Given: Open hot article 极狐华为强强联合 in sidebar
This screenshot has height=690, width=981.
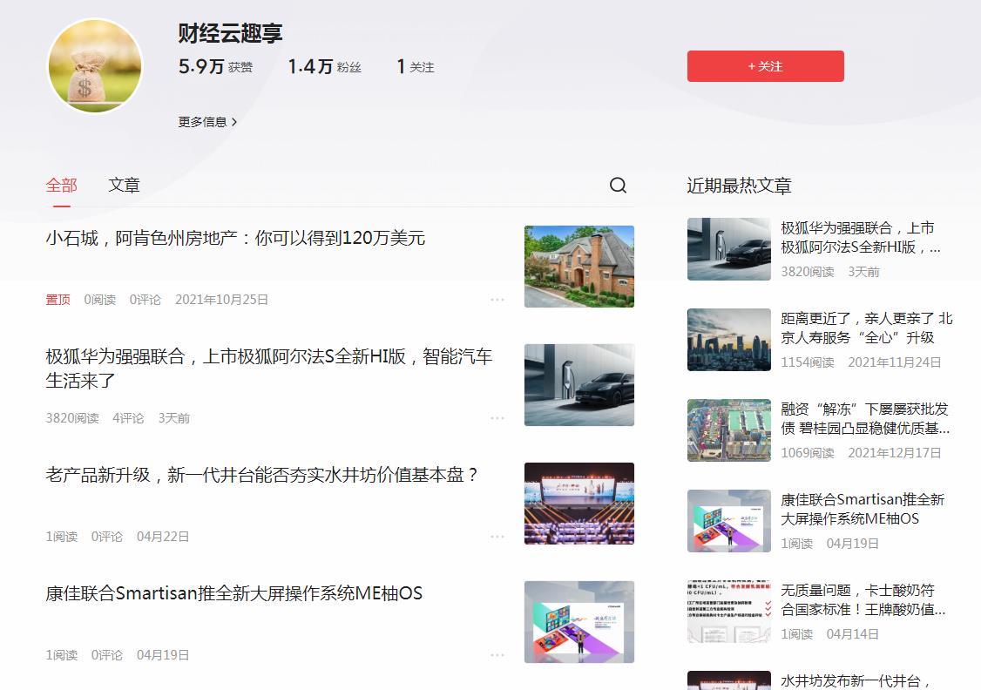Looking at the screenshot, I should [x=860, y=238].
